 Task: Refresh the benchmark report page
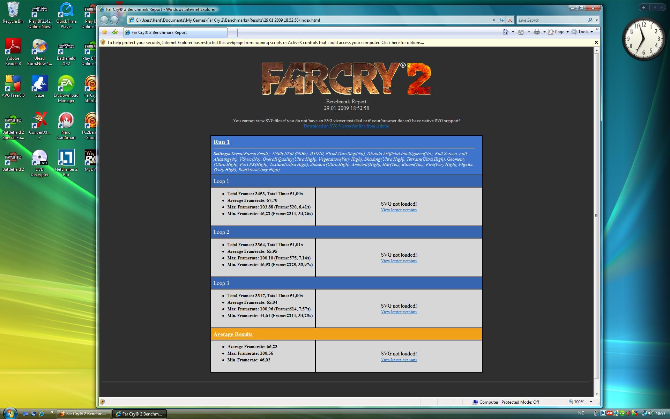[501, 20]
